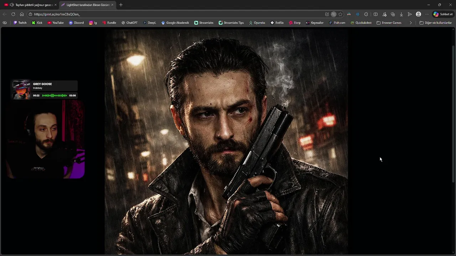Click the pill icon left of the Twitch bookmark
456x256 pixels.
point(5,23)
